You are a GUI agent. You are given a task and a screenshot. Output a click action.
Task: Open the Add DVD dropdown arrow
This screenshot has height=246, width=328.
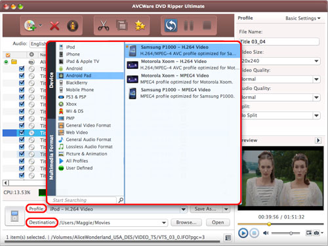tap(40, 26)
